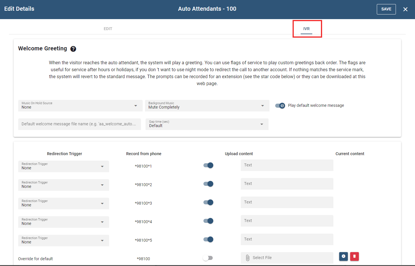Open first Redirection Trigger dropdown
Screen dimensions: 415x266
(x=63, y=166)
